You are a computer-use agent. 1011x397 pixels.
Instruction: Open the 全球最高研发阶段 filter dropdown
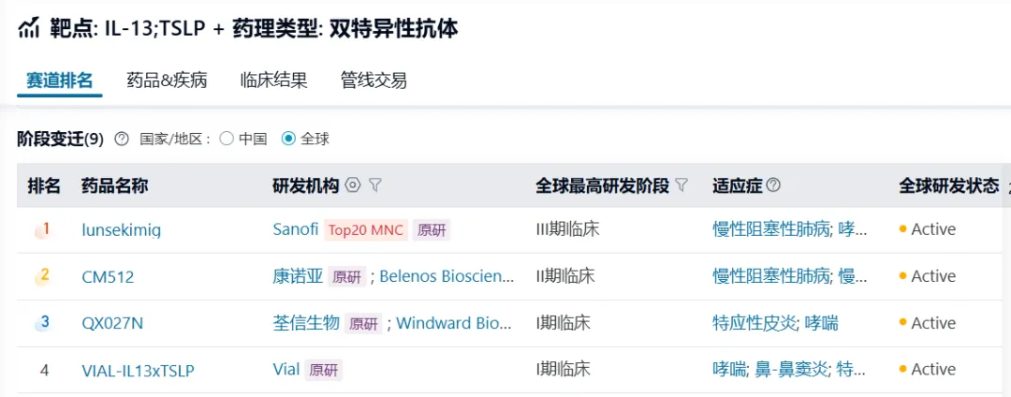(x=682, y=185)
